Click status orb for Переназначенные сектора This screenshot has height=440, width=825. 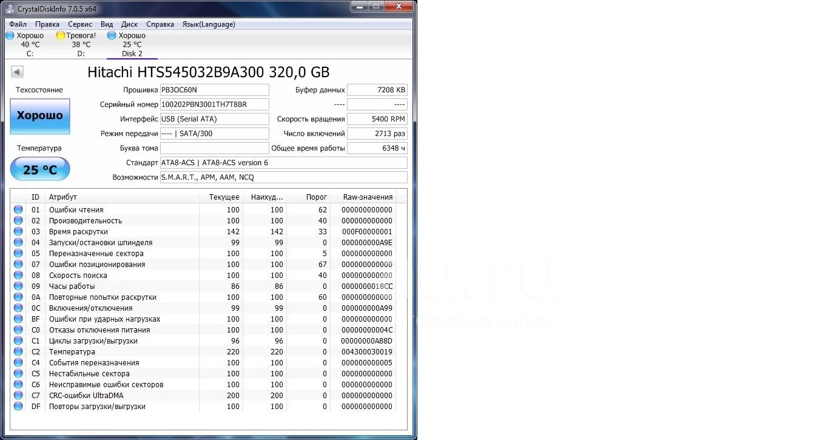[18, 253]
